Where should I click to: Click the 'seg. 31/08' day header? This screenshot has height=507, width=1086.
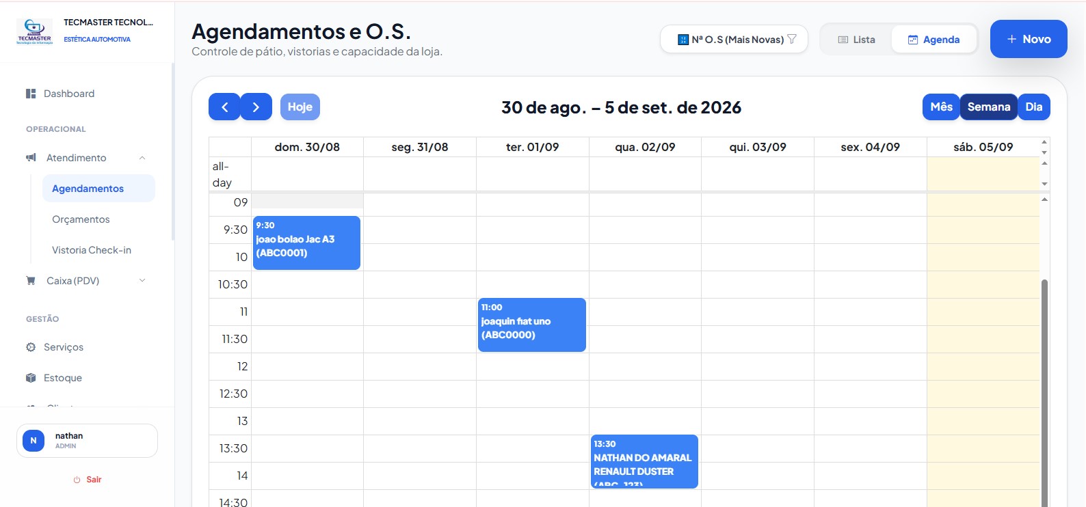pyautogui.click(x=420, y=147)
